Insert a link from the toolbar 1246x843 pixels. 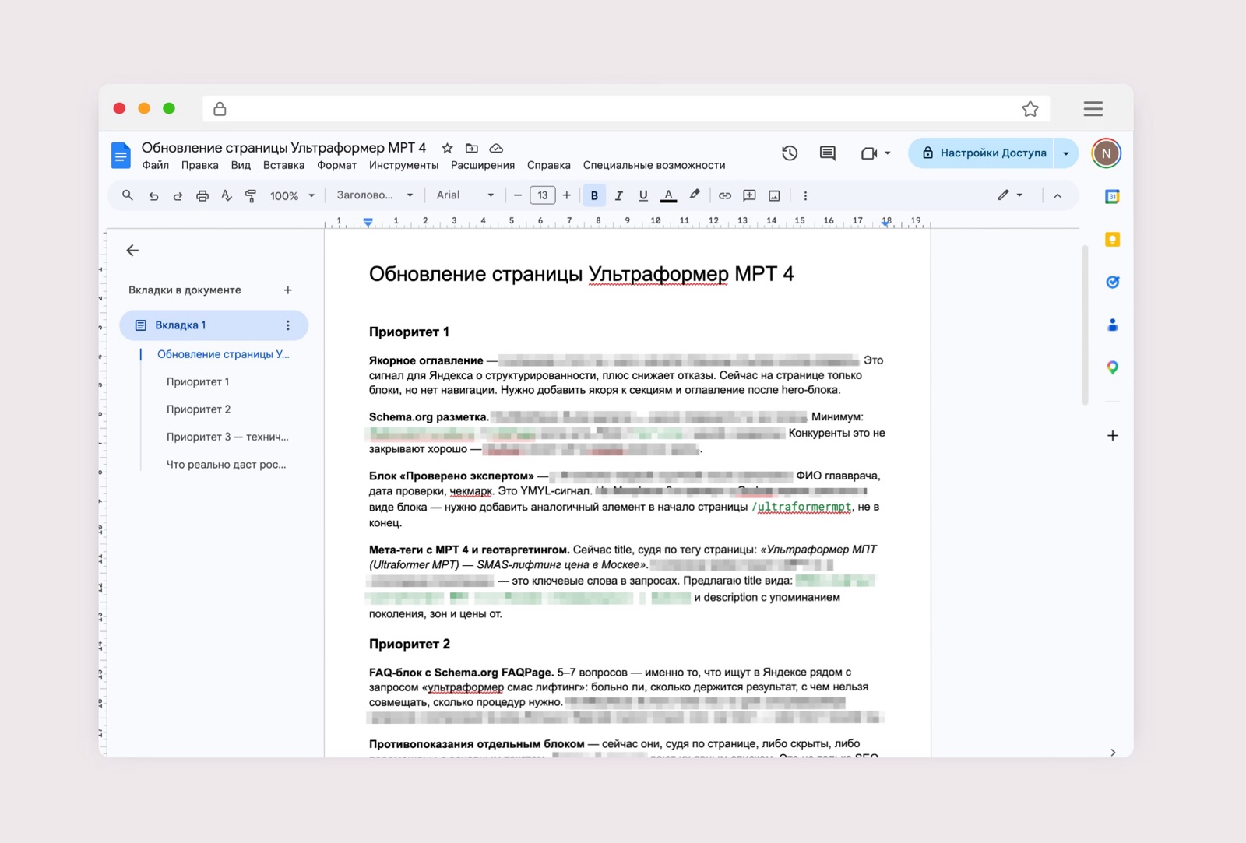pos(725,196)
